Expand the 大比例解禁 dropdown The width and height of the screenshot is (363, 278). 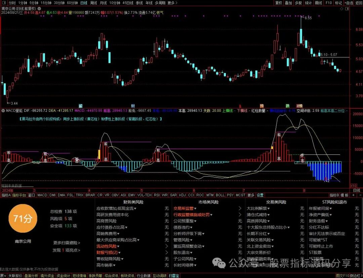[268, 209]
